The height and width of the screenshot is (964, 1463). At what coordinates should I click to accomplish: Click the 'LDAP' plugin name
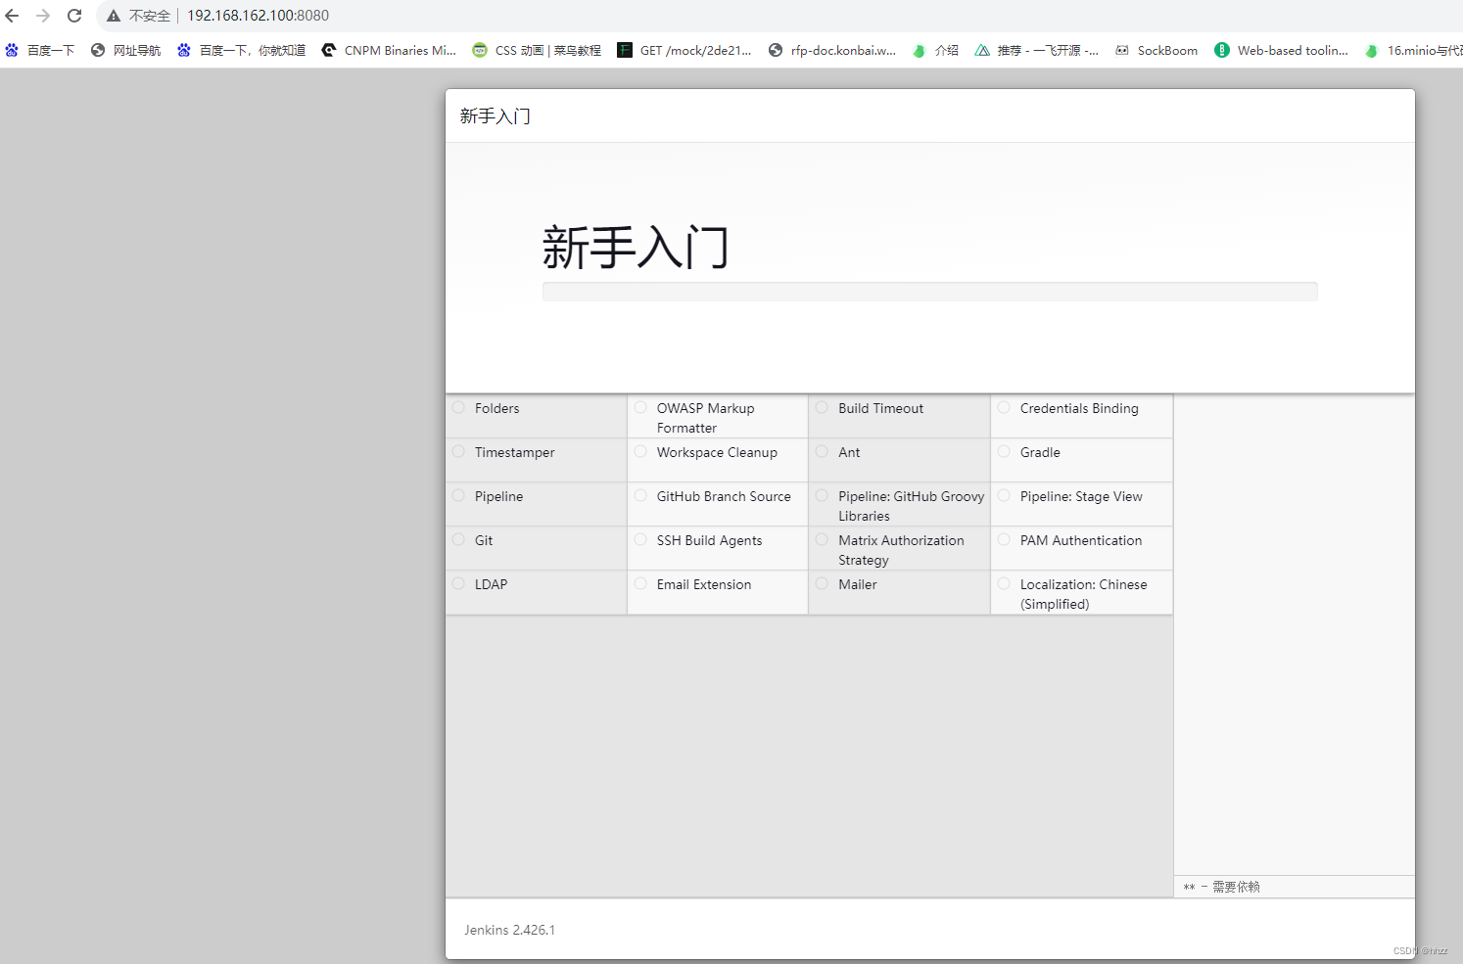point(491,584)
